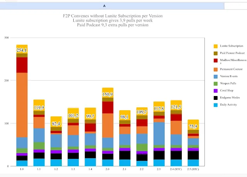Click the 2.5 (STC) x-axis label

(x=193, y=169)
